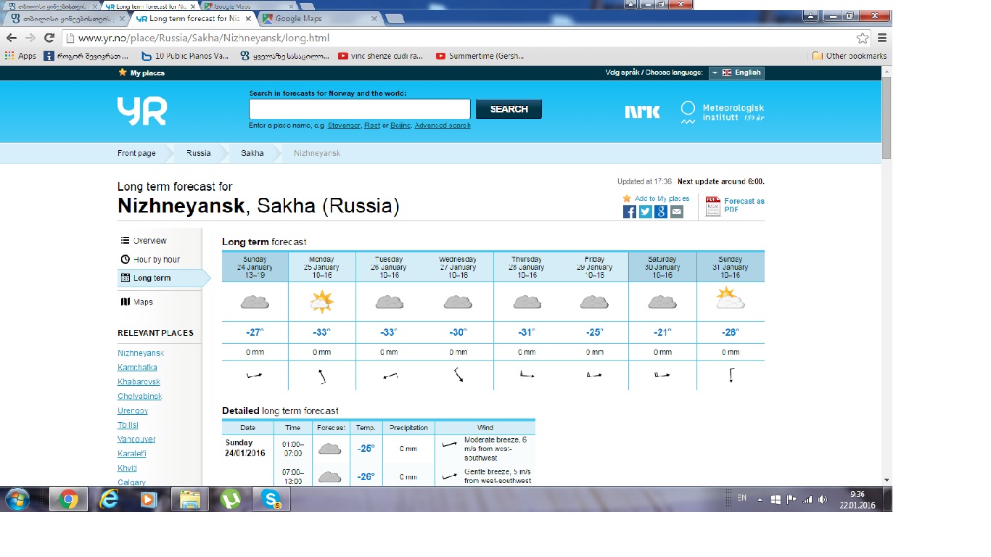The width and height of the screenshot is (991, 557).
Task: Select the Long term forecast browser tab
Action: pyautogui.click(x=192, y=19)
